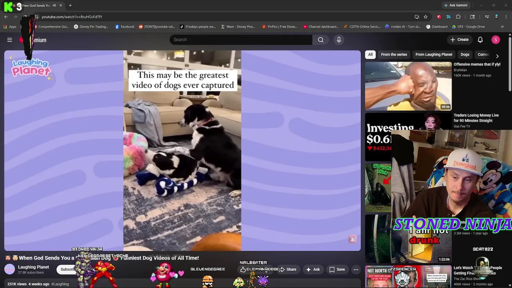Open The Zac Rios Show channel name
The width and height of the screenshot is (512, 288).
[x=468, y=279]
